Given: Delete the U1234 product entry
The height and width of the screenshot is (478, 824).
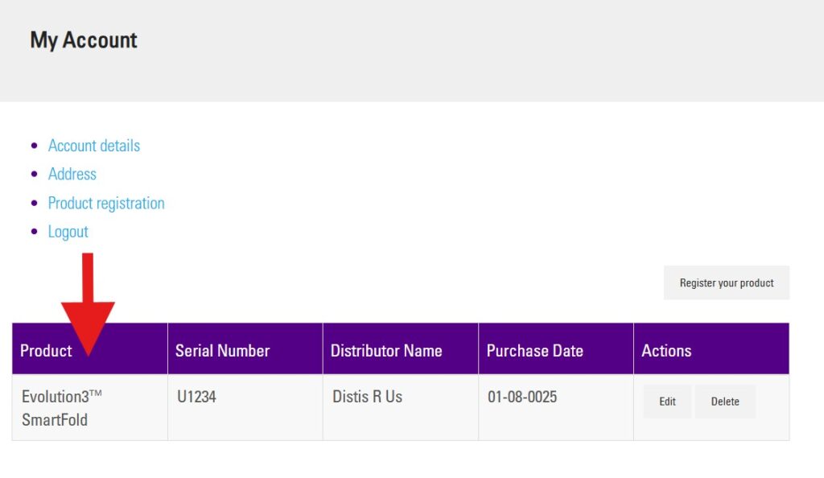Looking at the screenshot, I should click(x=724, y=402).
